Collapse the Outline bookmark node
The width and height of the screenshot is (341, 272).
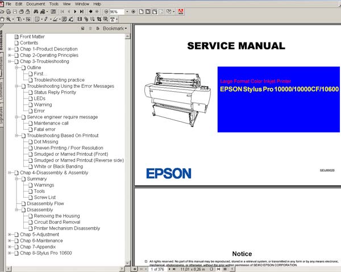click(16, 67)
